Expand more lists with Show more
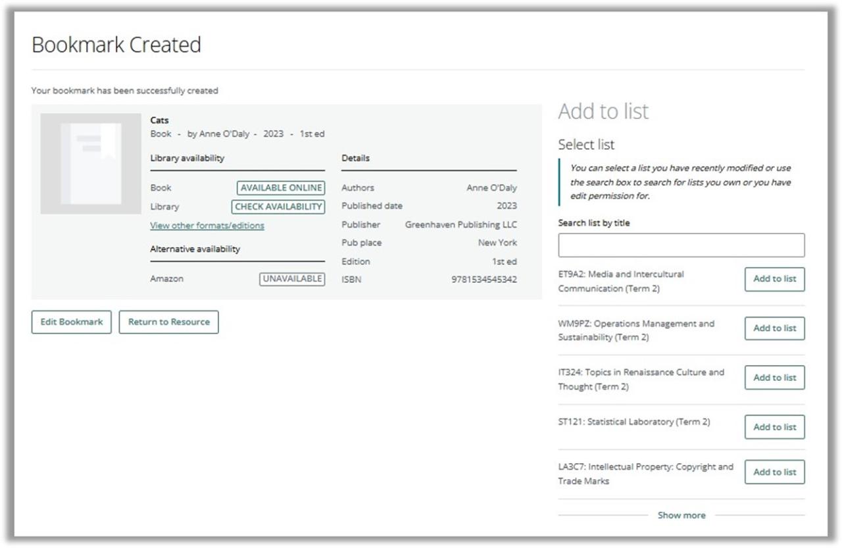 coord(681,515)
